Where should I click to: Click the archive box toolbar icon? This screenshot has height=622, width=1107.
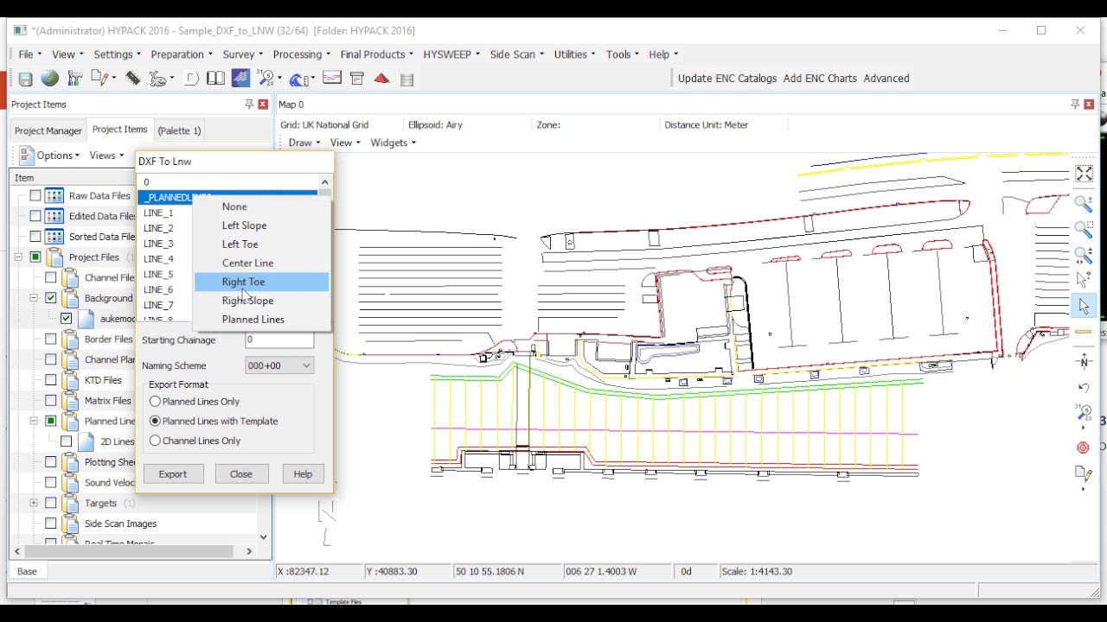coord(356,79)
